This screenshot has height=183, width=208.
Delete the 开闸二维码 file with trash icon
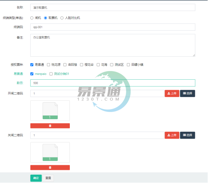click(x=50, y=126)
